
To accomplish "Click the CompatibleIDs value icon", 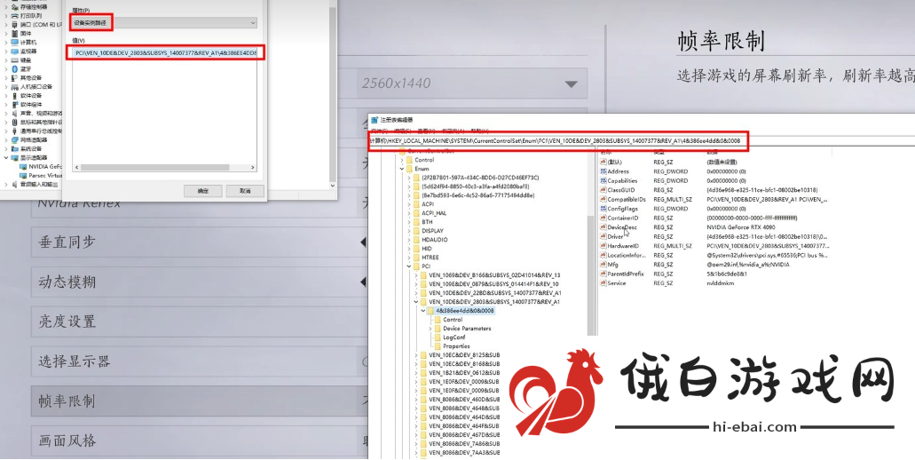I will (x=603, y=200).
